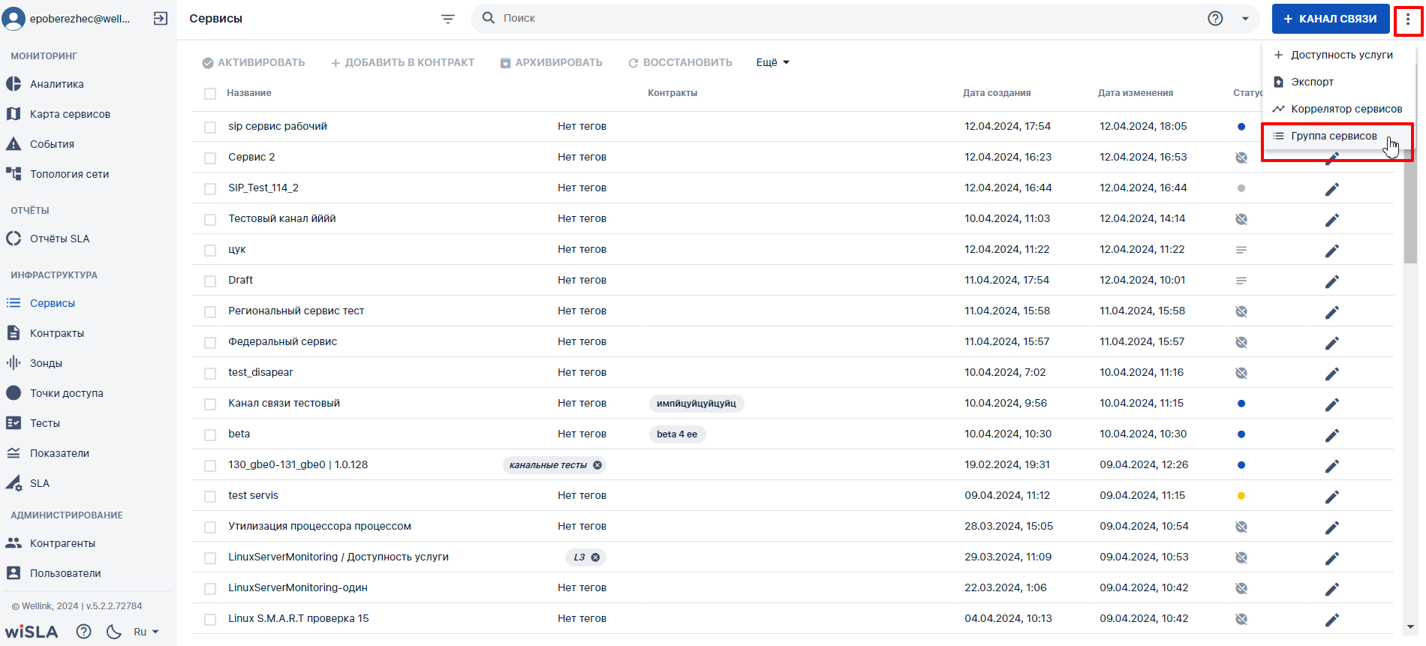Screen dimensions: 1426x646
Task: Check the sip сервис рабочий row
Action: [x=210, y=128]
